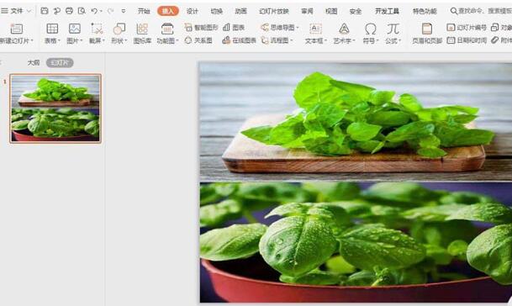Click the Undo arrow icon
Image resolution: width=512 pixels, height=306 pixels.
click(x=94, y=11)
